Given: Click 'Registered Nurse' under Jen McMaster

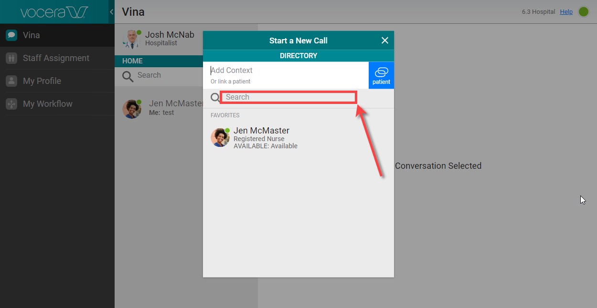Looking at the screenshot, I should [x=259, y=139].
